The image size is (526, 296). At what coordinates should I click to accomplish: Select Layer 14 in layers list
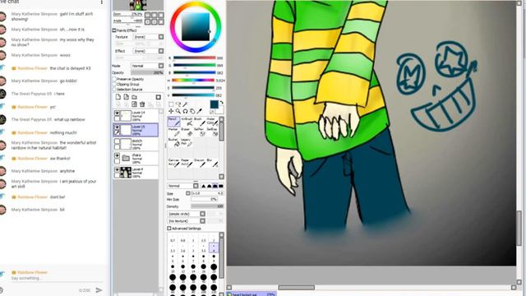pyautogui.click(x=136, y=116)
